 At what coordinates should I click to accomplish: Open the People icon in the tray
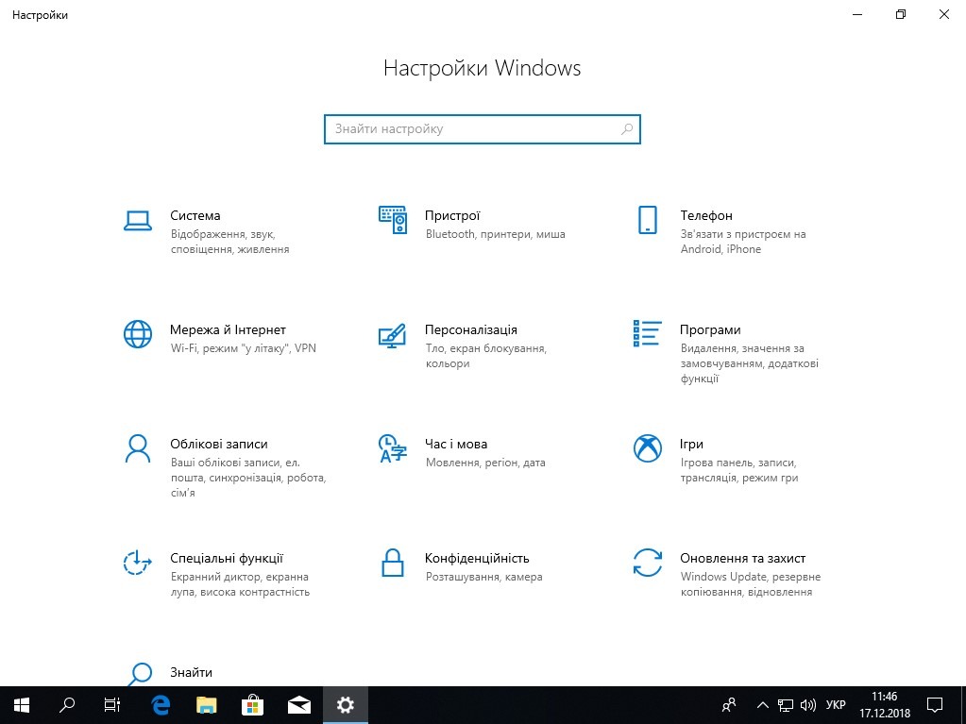pos(729,705)
